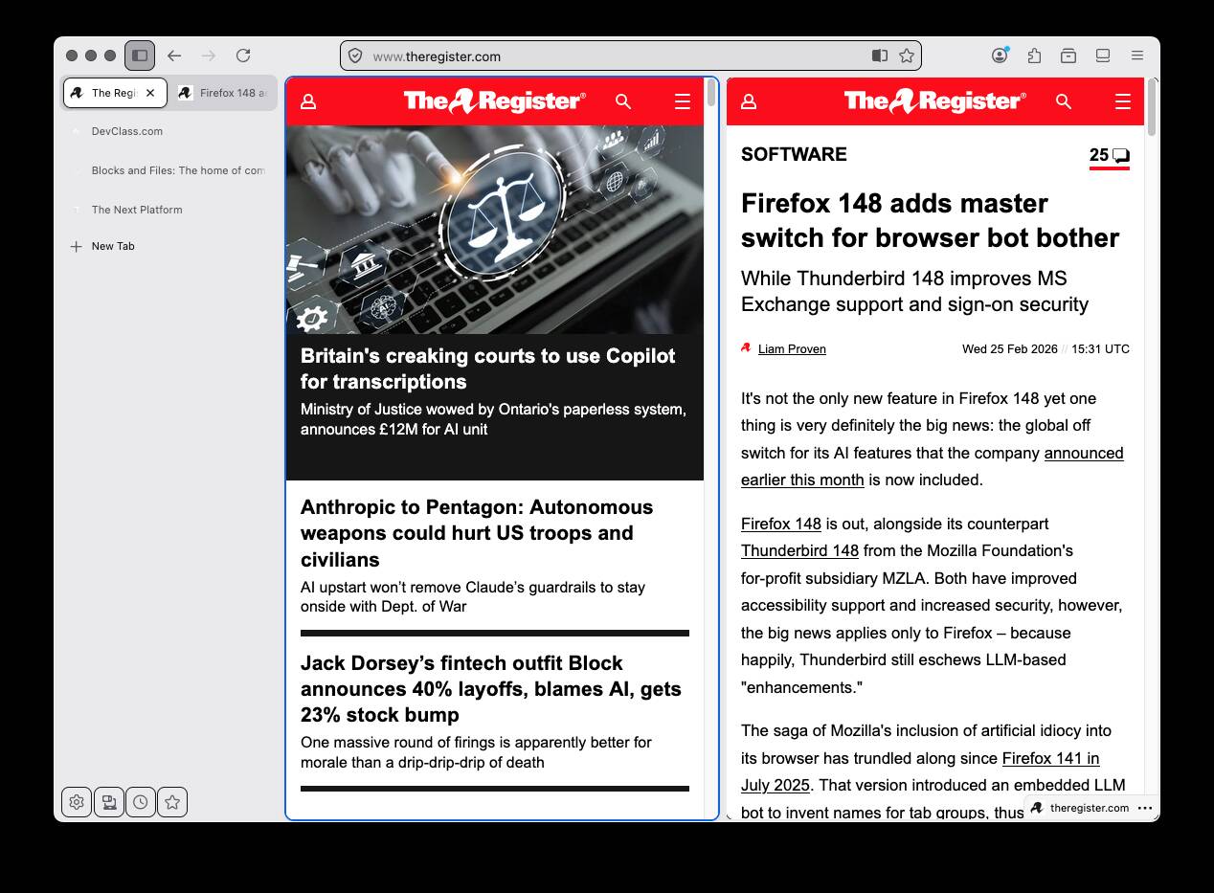Expand the left pane Register hamburger menu
The height and width of the screenshot is (893, 1214).
(682, 101)
